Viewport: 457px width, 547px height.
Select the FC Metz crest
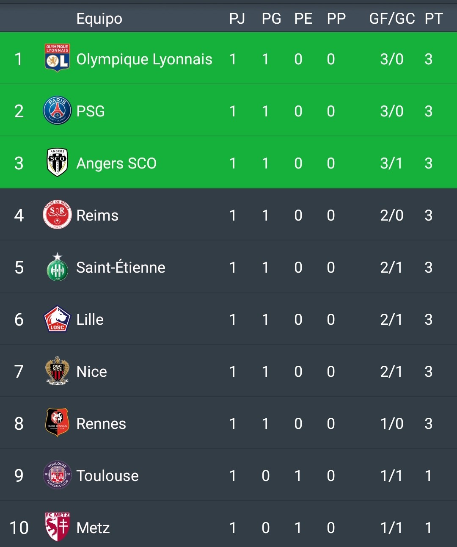[x=57, y=527]
